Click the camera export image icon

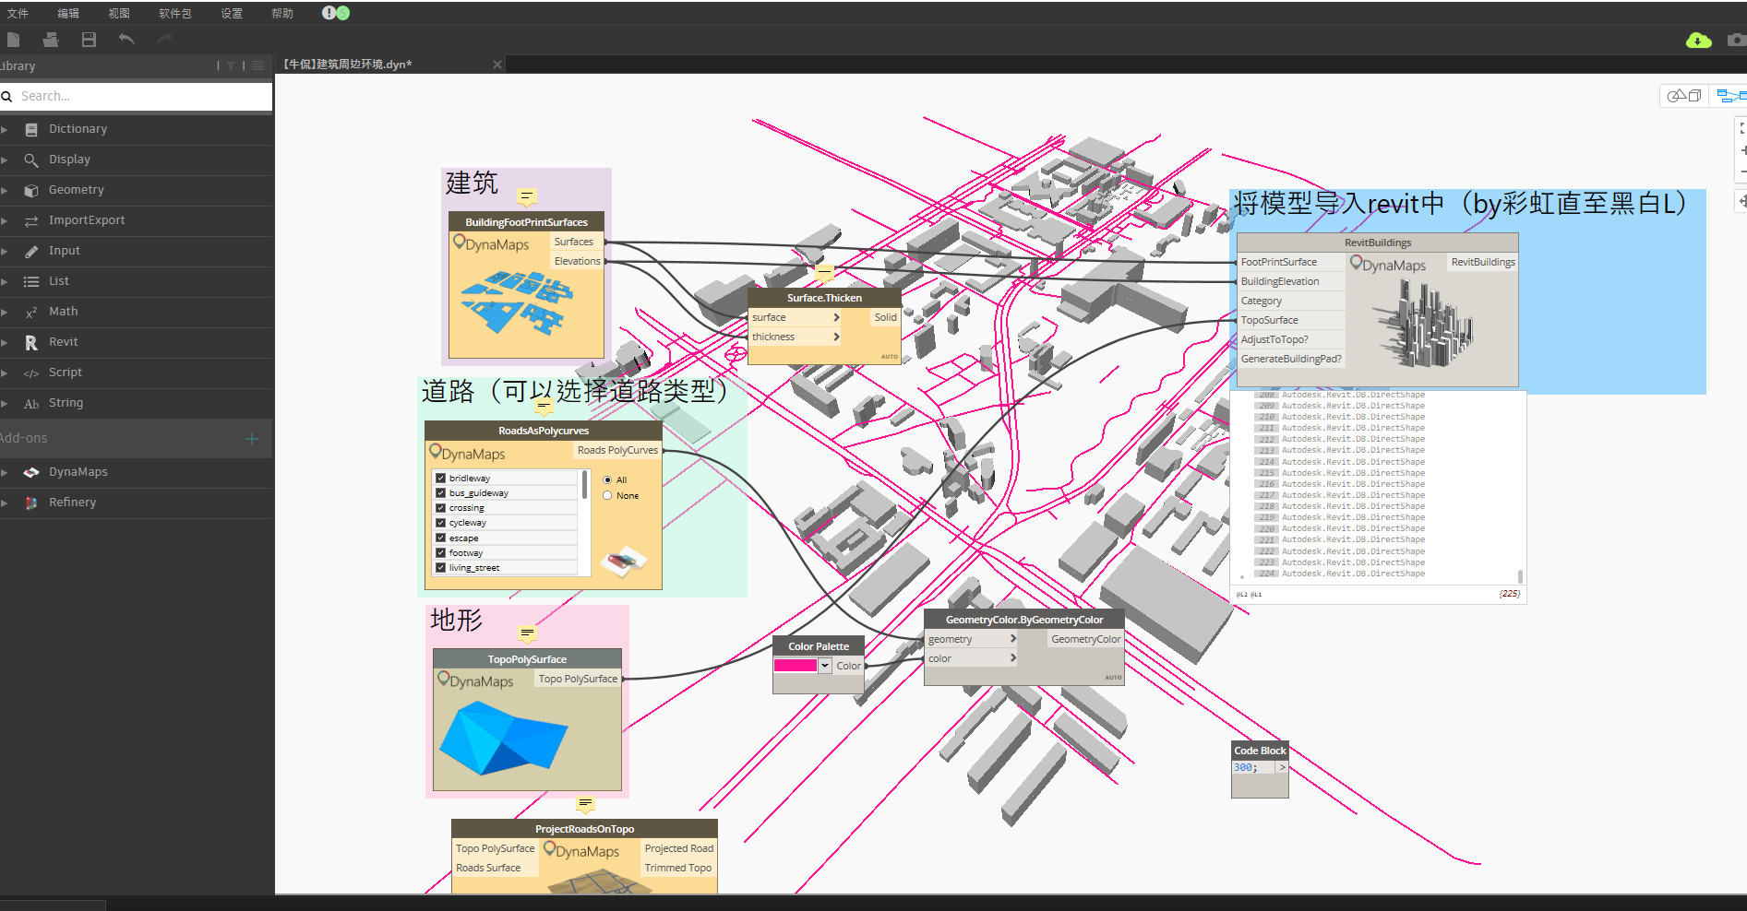tap(1737, 40)
